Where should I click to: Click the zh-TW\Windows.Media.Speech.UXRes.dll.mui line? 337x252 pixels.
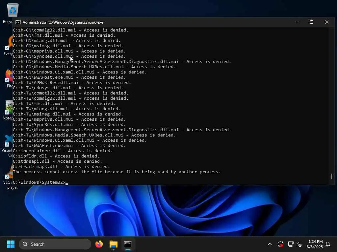pos(94,135)
